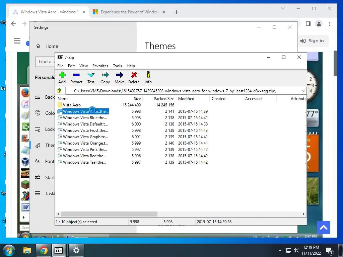Open the File menu in 7-Zip
343x257 pixels.
pos(60,66)
